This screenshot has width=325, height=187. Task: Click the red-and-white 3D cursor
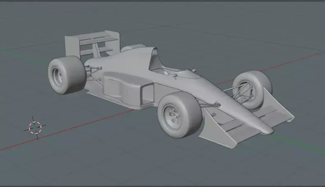(35, 128)
